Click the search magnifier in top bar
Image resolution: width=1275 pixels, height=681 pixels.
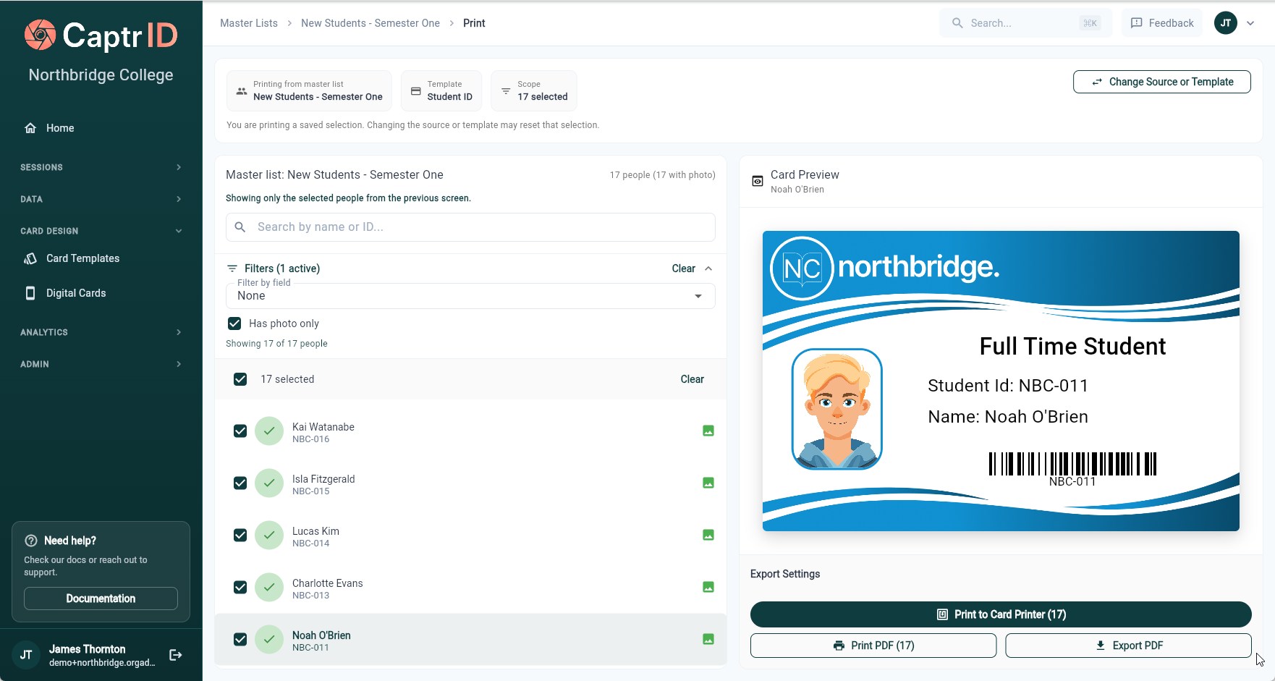(957, 22)
